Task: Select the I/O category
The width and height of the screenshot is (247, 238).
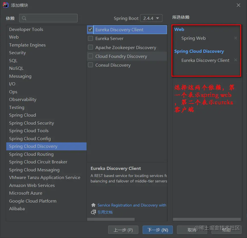Action: pos(46,84)
